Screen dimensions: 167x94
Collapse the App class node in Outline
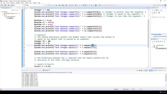152,47
